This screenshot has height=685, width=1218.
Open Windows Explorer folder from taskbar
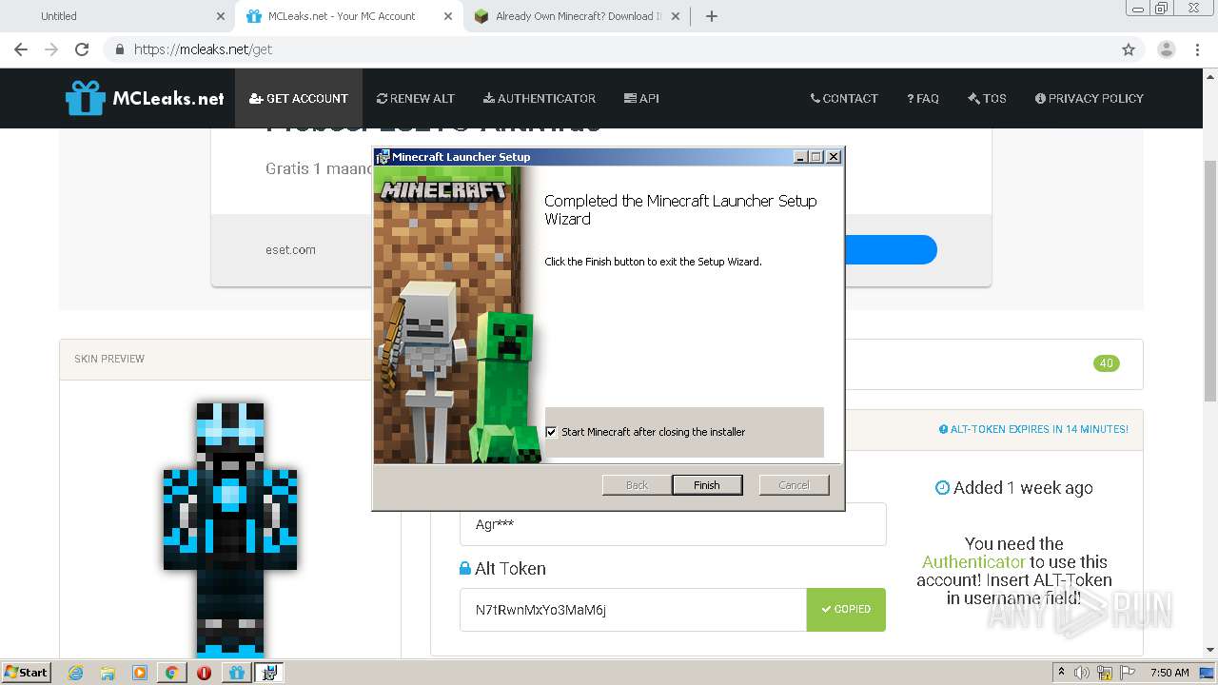click(x=108, y=673)
